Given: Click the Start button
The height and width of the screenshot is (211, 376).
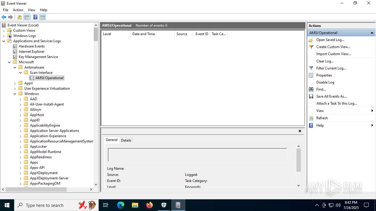Looking at the screenshot, I should point(7,205).
